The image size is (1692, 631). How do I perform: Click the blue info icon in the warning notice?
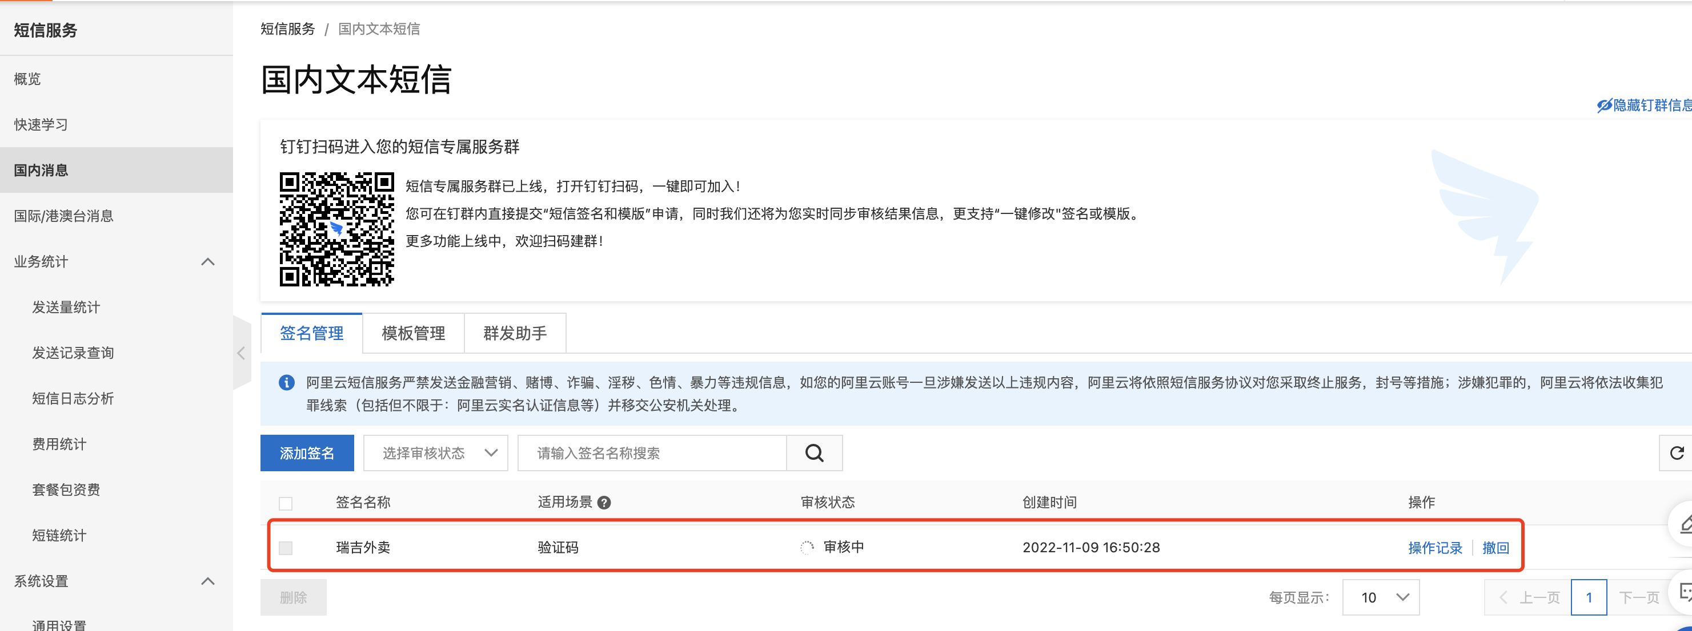click(x=286, y=382)
